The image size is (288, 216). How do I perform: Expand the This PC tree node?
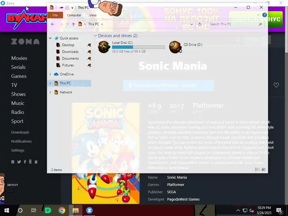50,83
